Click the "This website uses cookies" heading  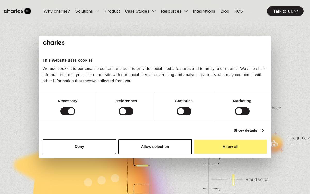[x=68, y=60]
